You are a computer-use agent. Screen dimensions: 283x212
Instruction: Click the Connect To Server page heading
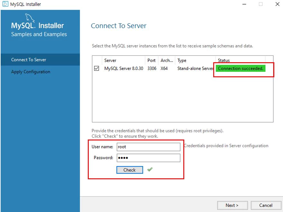119,26
